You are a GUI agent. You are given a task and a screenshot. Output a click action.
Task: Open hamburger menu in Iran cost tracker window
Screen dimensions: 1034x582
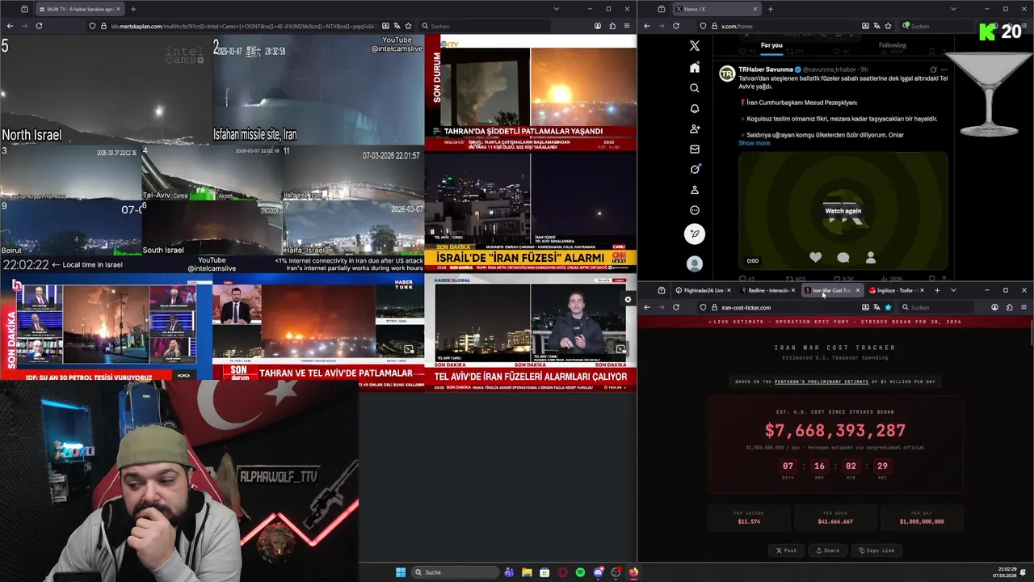coord(1023,307)
